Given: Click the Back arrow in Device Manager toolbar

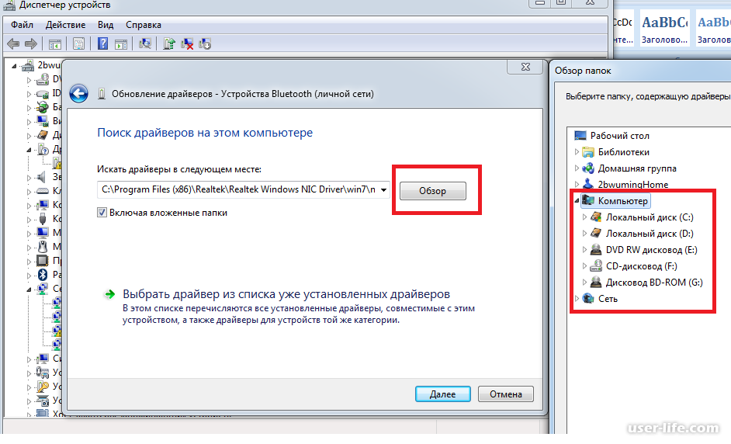Looking at the screenshot, I should [x=13, y=43].
